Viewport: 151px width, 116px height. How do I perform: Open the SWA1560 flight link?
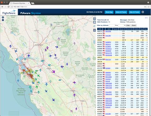pos(109,83)
